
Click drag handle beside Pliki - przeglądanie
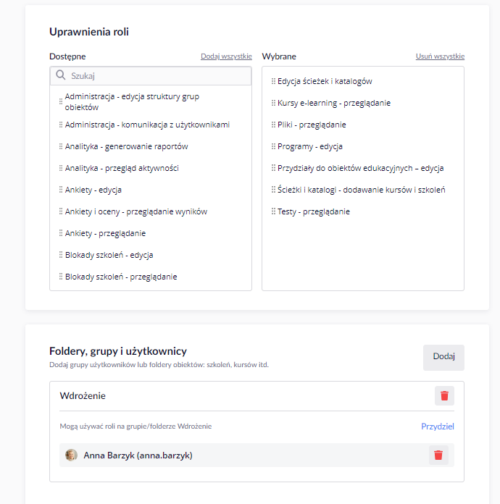tap(273, 125)
